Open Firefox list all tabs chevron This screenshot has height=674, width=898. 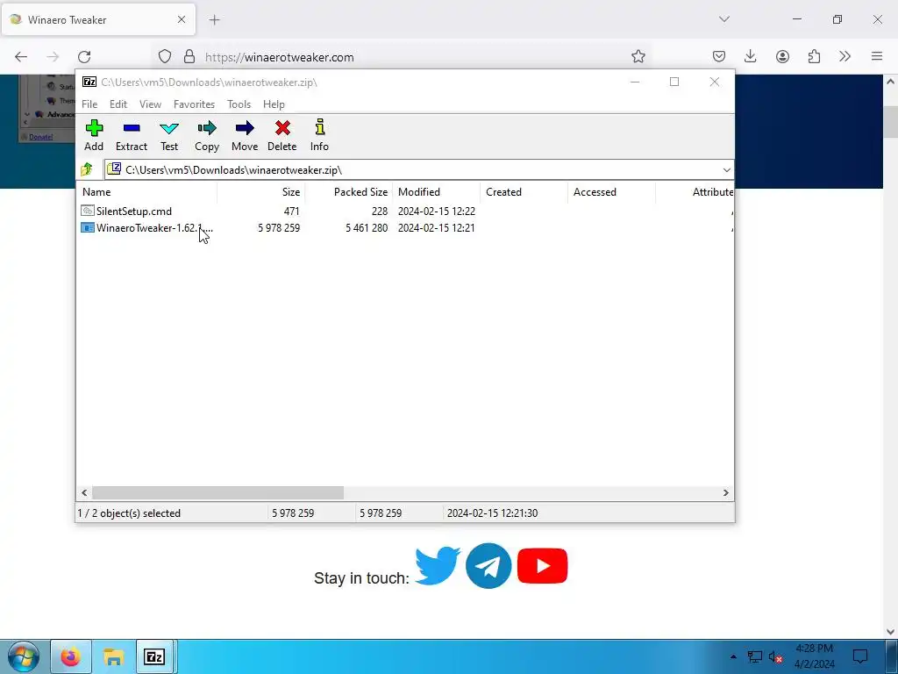click(723, 19)
